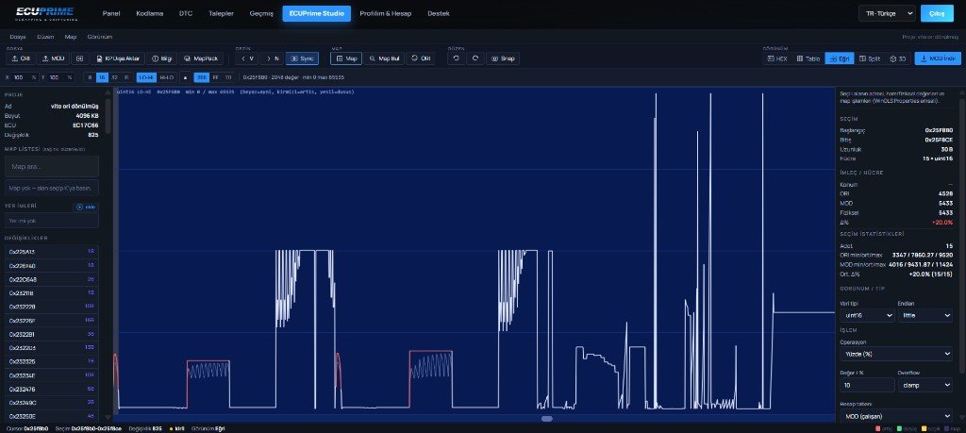Select change entry 0x225A15
Screen dimensions: 966x433
(52, 252)
